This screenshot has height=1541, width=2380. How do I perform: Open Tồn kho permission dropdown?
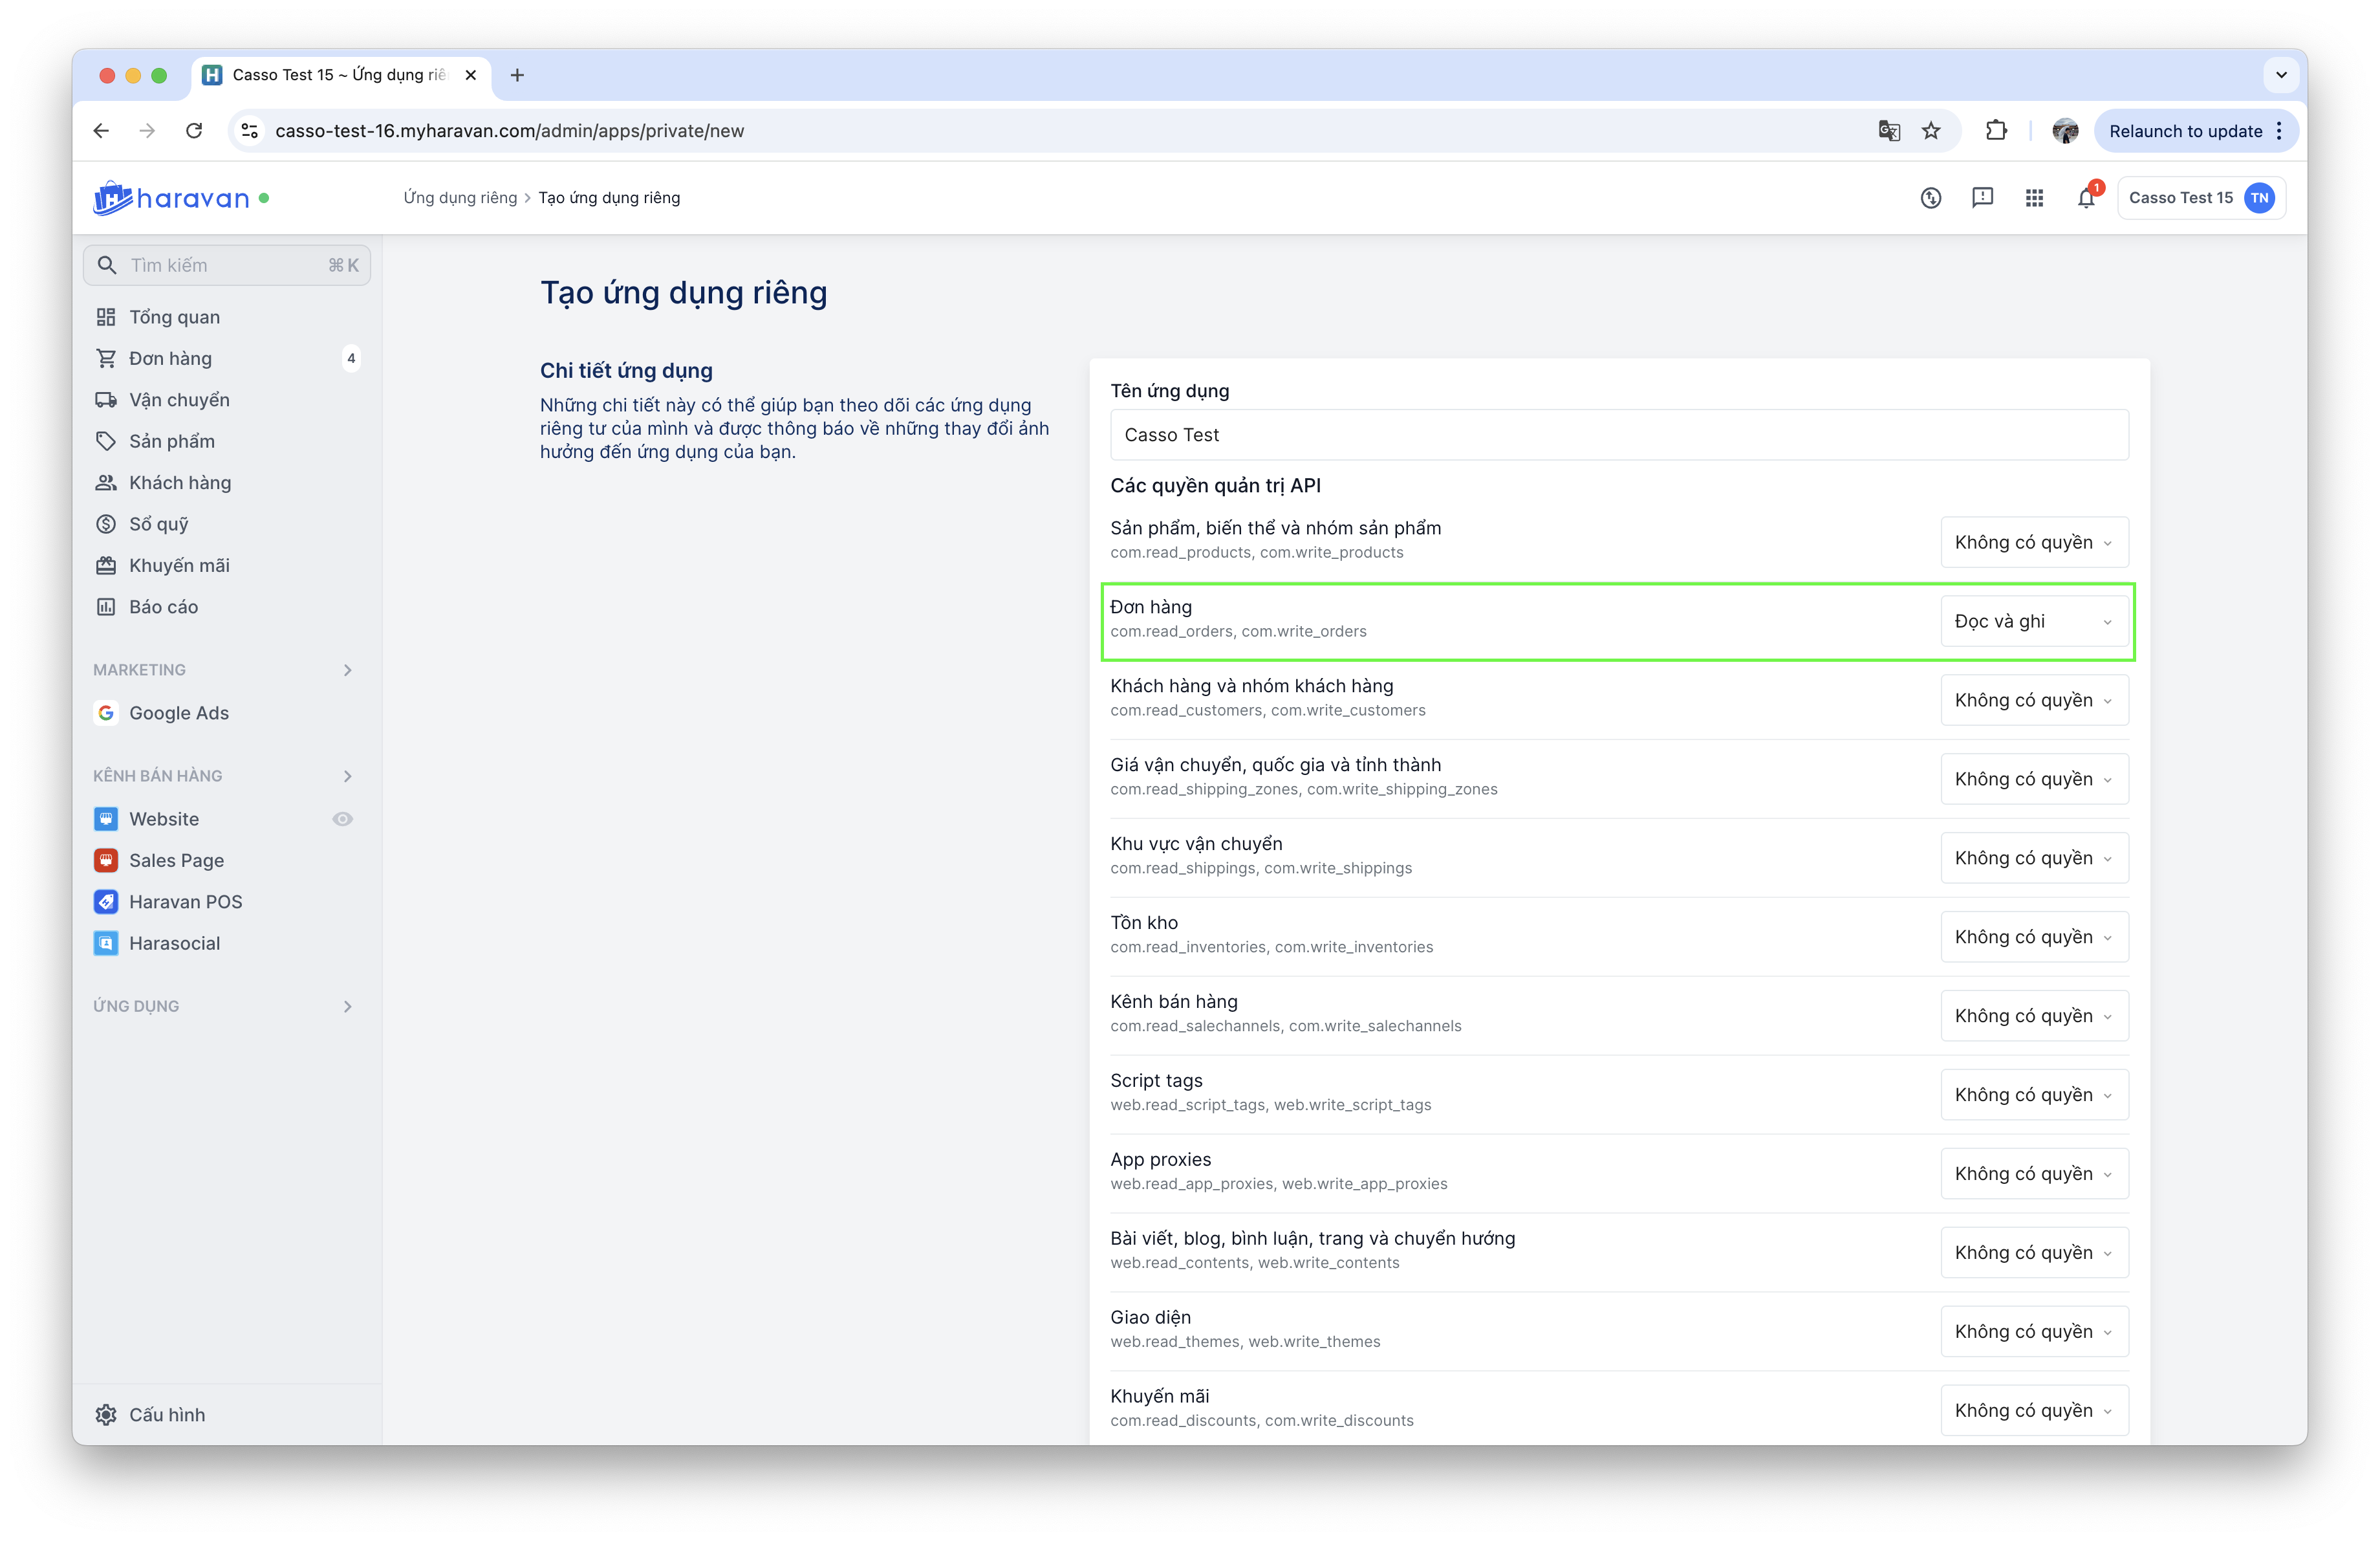click(2033, 937)
